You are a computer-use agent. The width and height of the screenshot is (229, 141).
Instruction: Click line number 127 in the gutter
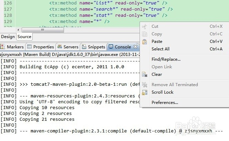pos(8,9)
